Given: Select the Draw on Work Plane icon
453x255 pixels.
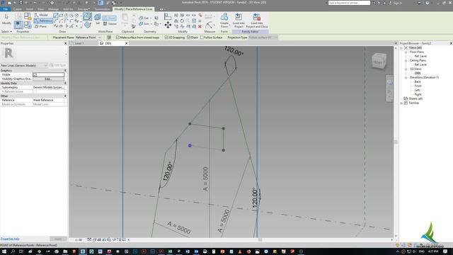Looking at the screenshot, I should 88,25.
